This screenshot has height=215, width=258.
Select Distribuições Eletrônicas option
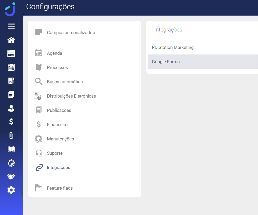(x=71, y=96)
